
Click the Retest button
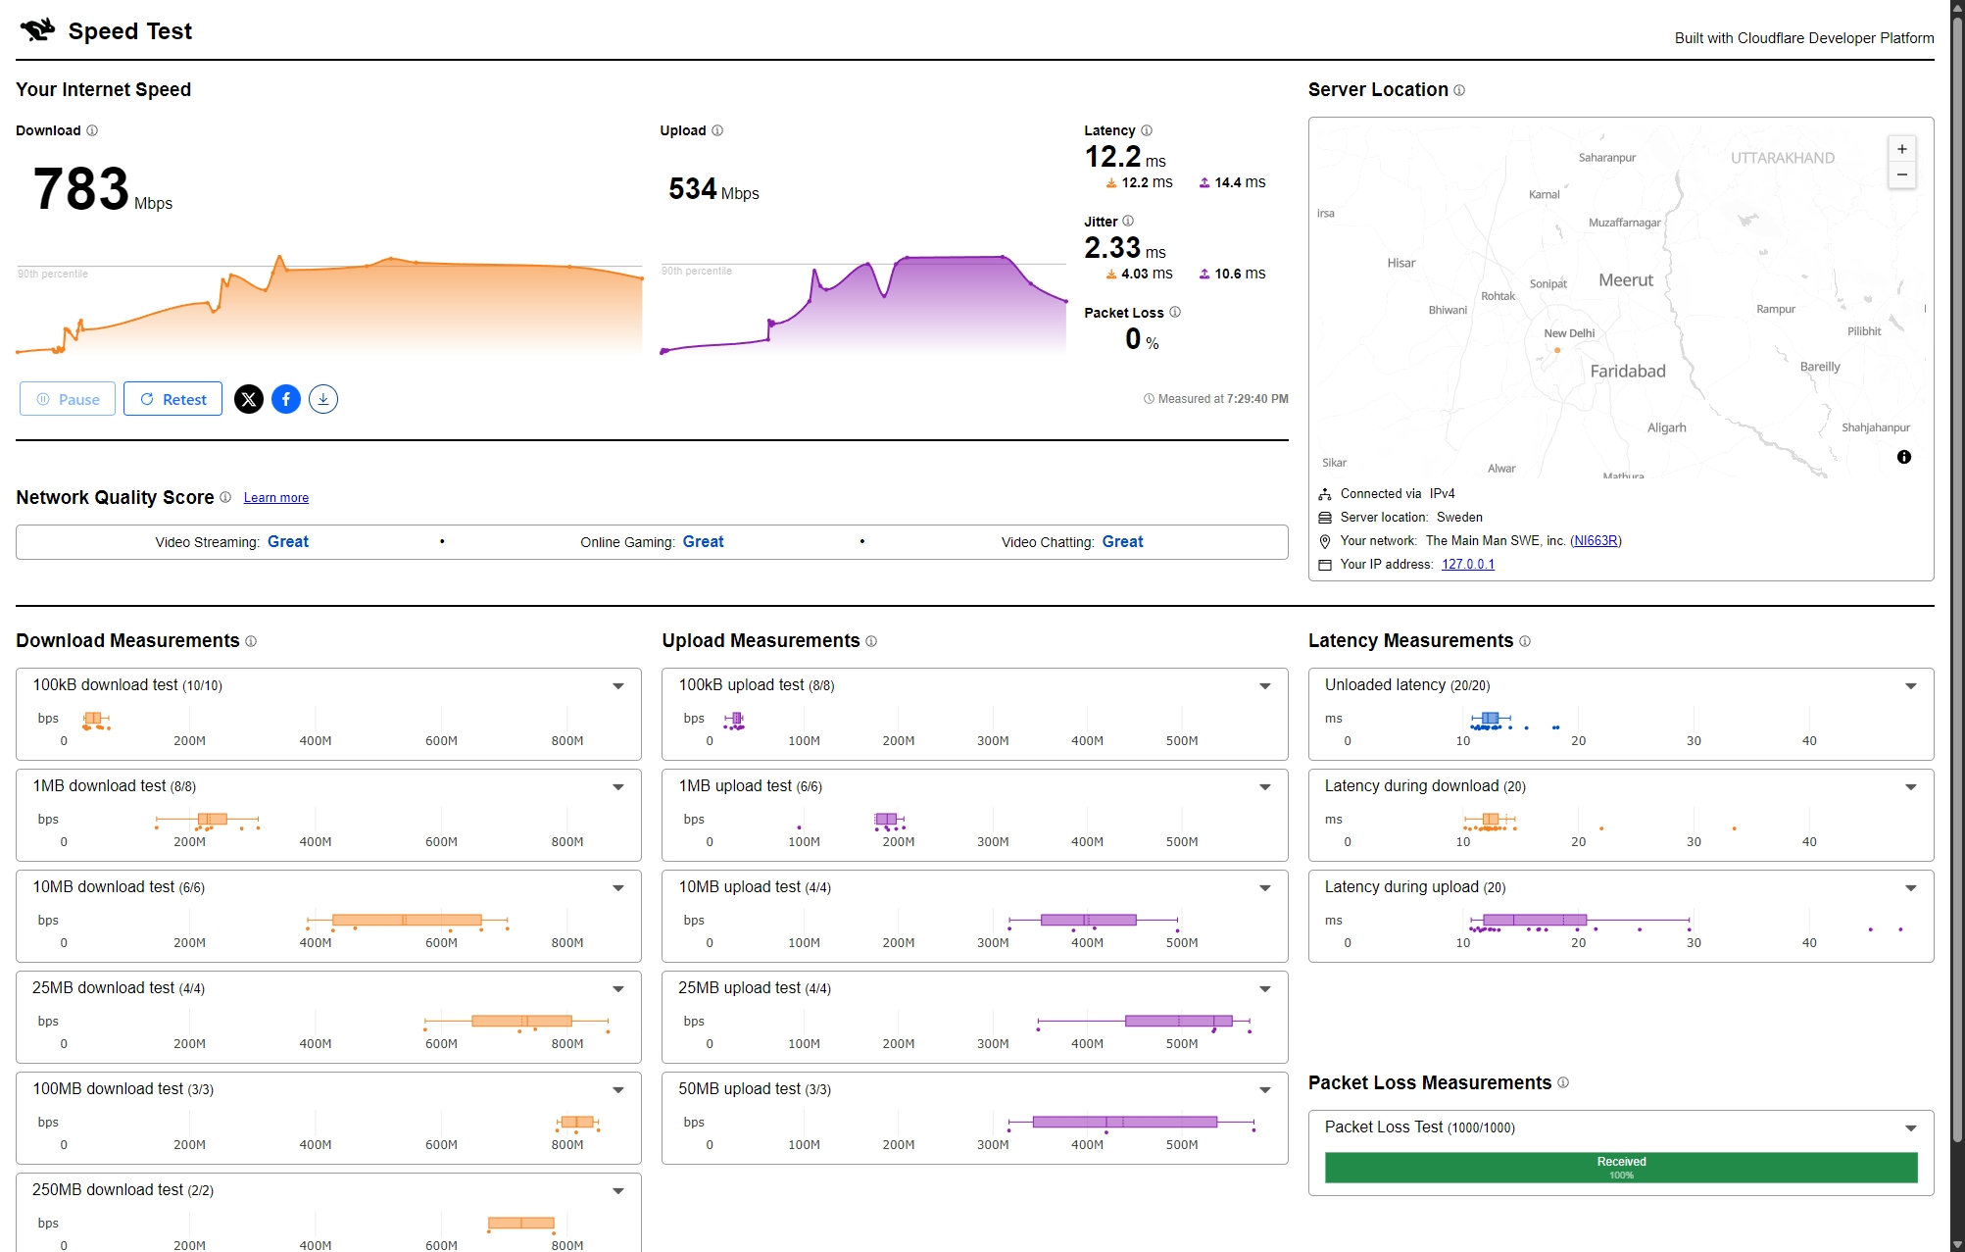point(172,399)
